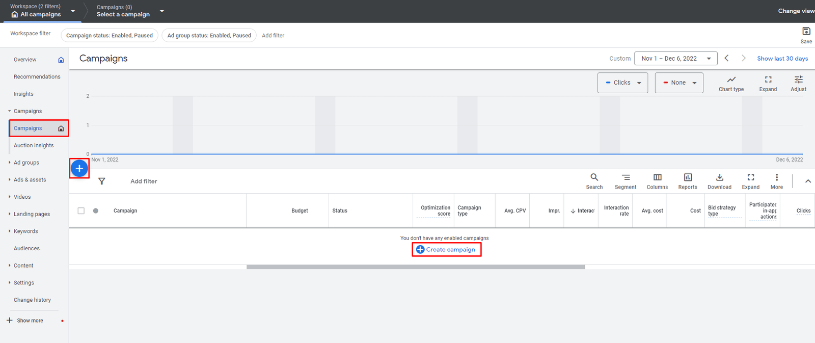This screenshot has width=815, height=343.
Task: Collapse the Campaigns sidebar section
Action: pos(9,111)
